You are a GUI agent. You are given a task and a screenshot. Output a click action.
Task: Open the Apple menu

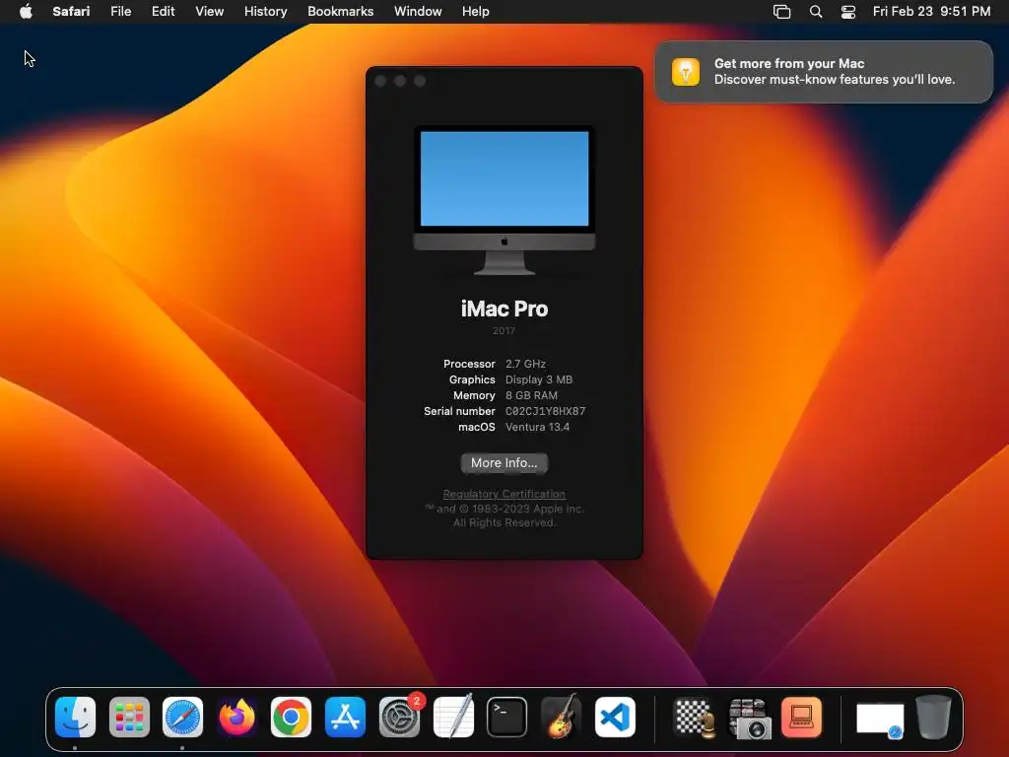point(26,12)
